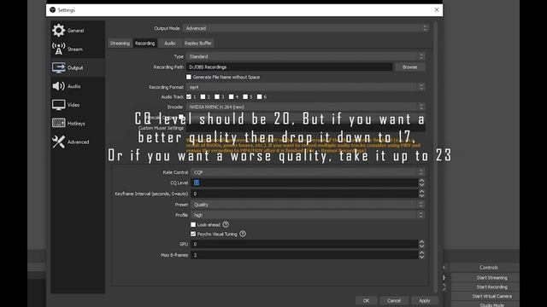Click Start Recording in main window
Screen dimensions: 547x307
pos(491,287)
